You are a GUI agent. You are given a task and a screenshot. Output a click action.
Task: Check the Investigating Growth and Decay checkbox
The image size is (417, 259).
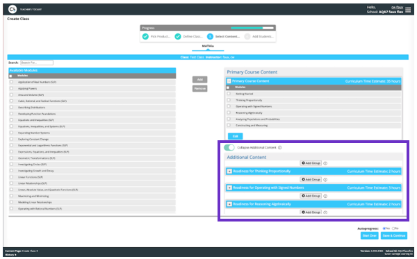(11, 171)
